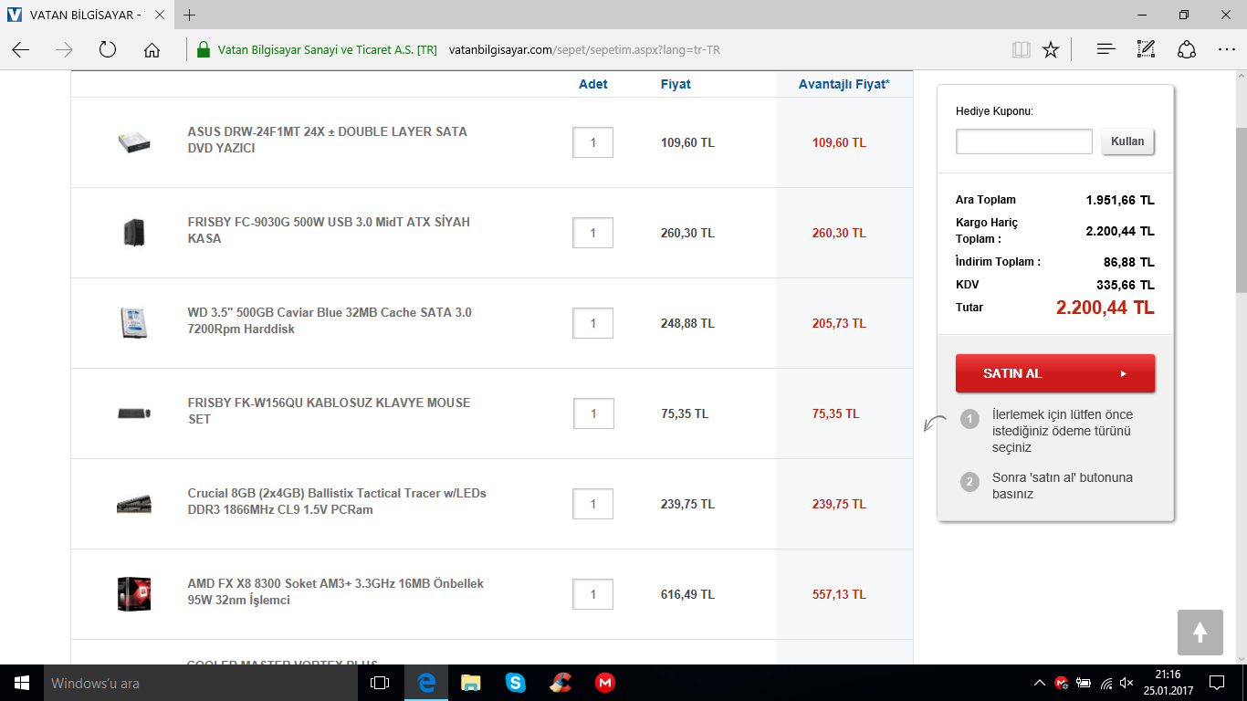Click the FRISBY Klavye Mouse Set thumbnail

click(134, 413)
